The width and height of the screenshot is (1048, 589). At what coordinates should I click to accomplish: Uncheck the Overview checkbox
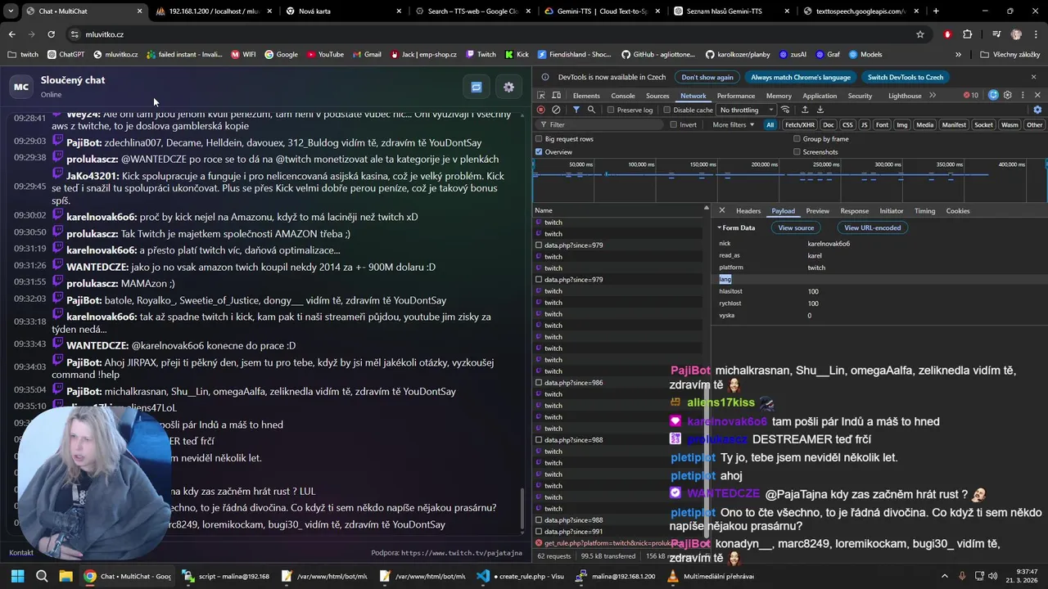tap(539, 152)
